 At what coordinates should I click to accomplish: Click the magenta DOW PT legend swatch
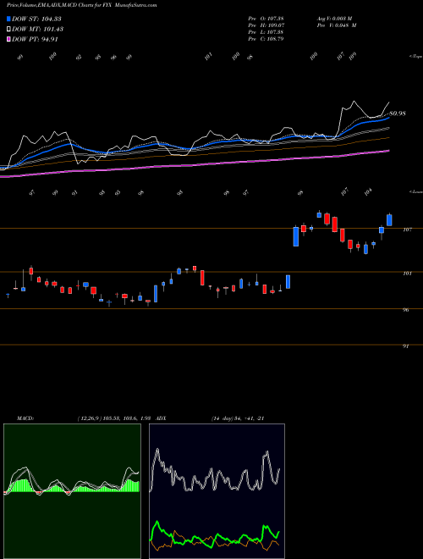tap(8, 39)
